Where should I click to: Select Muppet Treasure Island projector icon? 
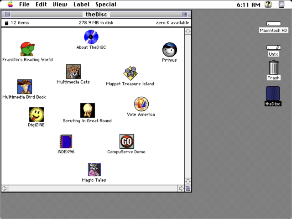point(130,73)
